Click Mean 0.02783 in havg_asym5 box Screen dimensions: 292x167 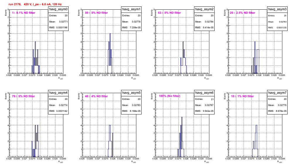coord(131,105)
